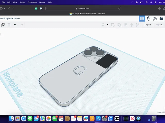
Task: Click the Mirror tool icon
Action: click(131, 25)
